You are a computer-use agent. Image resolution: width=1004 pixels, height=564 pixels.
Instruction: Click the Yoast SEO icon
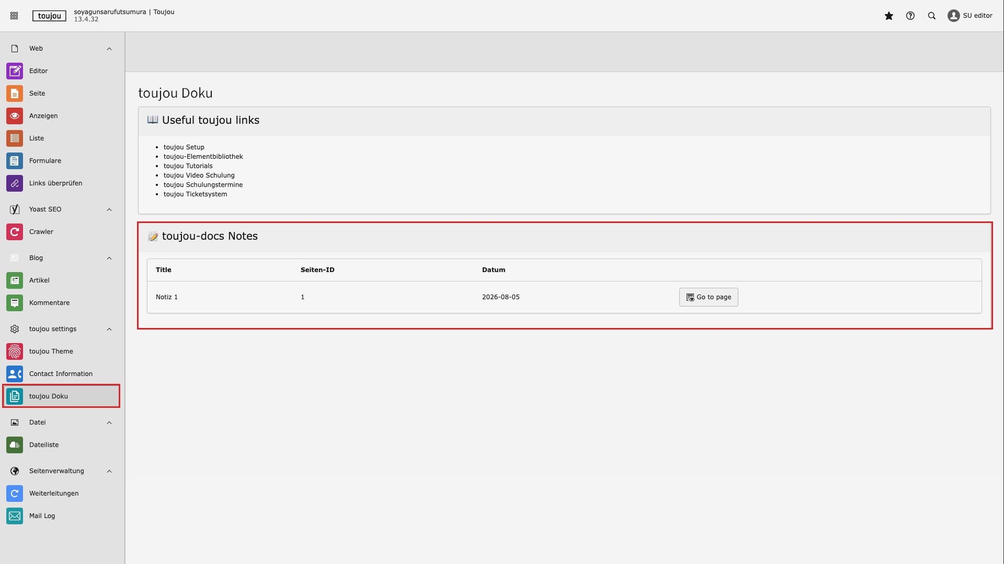click(15, 209)
